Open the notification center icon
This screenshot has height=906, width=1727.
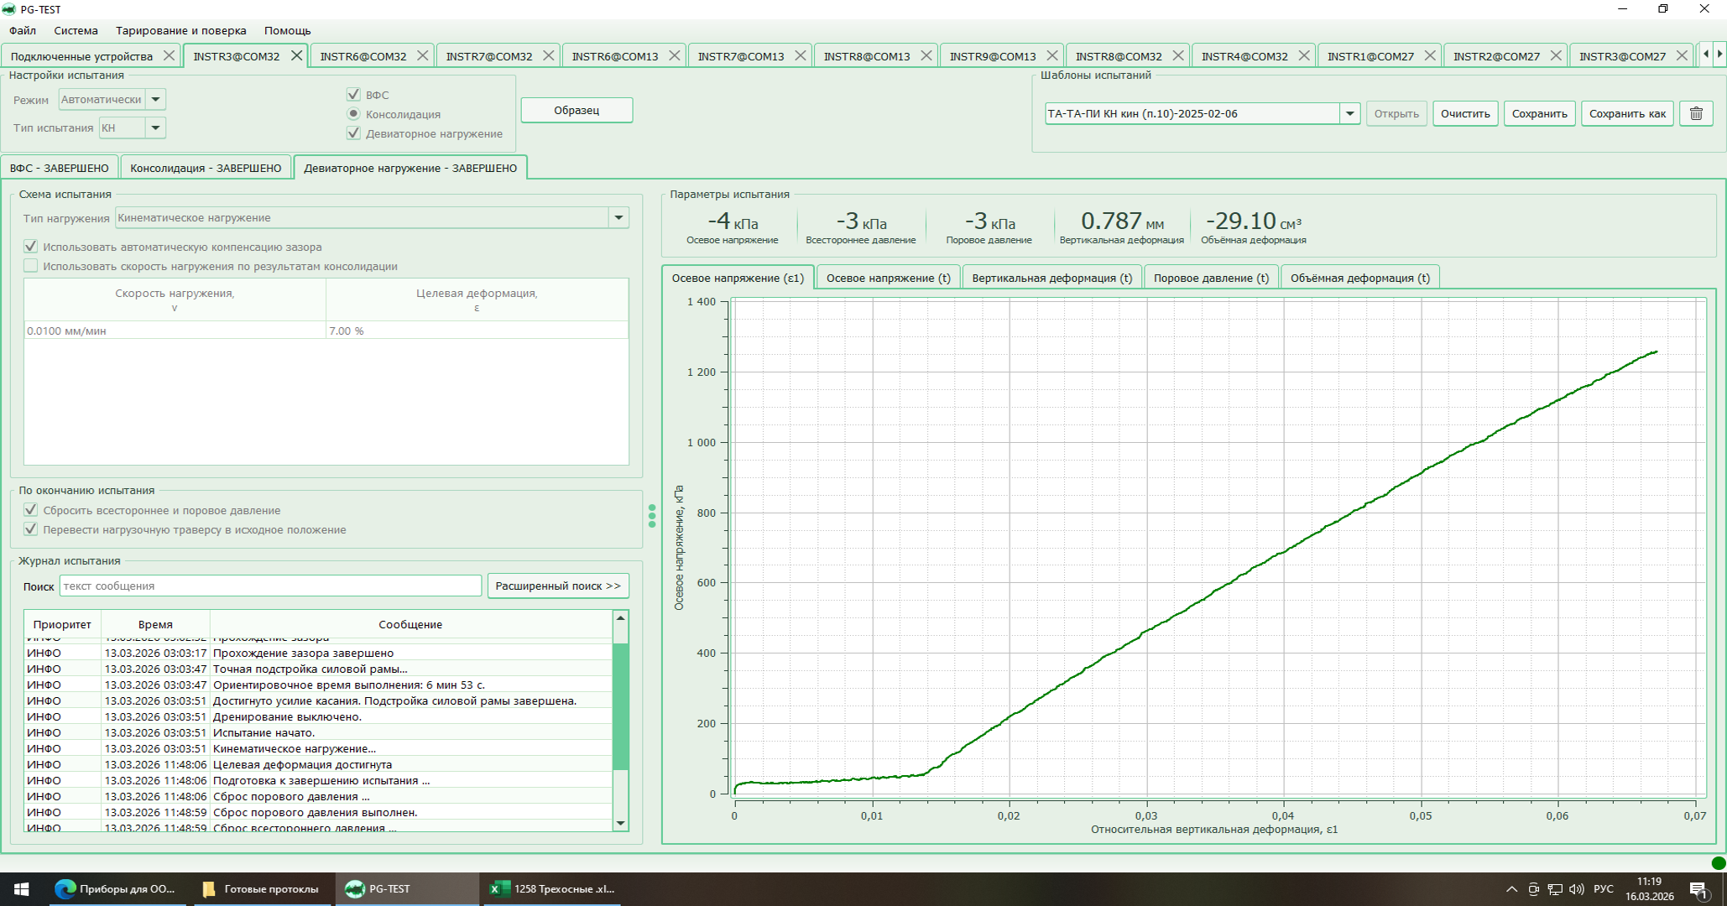(x=1699, y=889)
